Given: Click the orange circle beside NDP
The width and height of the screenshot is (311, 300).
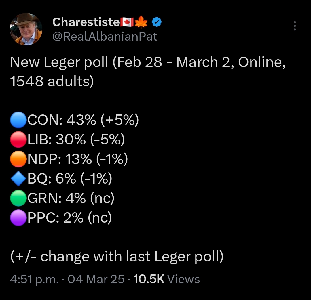Looking at the screenshot, I should click(18, 159).
